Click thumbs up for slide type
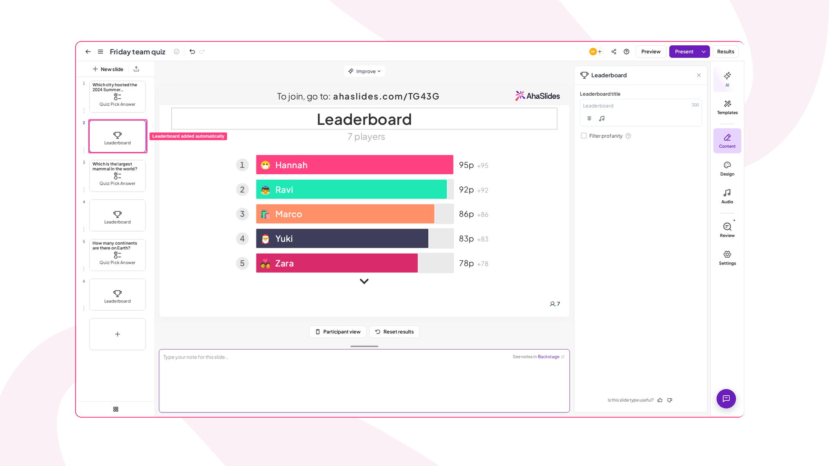Viewport: 829px width, 466px height. [660, 400]
